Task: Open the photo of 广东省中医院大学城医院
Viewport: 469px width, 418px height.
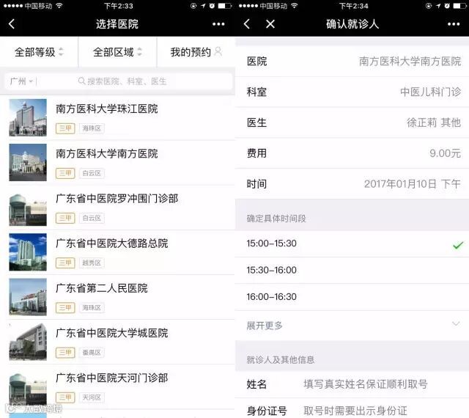Action: [x=28, y=342]
